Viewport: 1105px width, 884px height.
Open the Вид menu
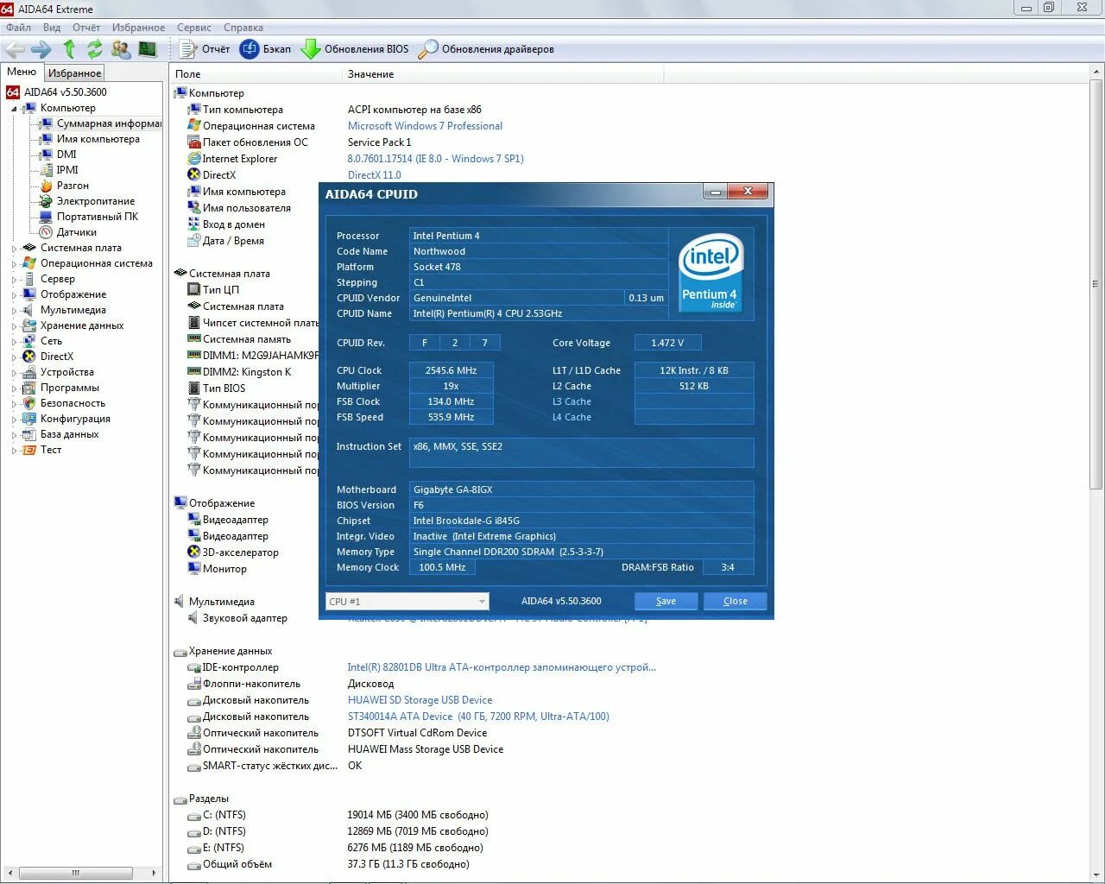click(x=52, y=28)
